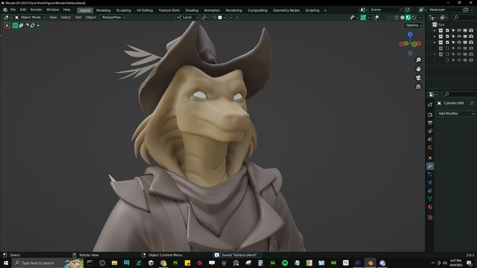Open Local transform orientation dropdown

187,17
